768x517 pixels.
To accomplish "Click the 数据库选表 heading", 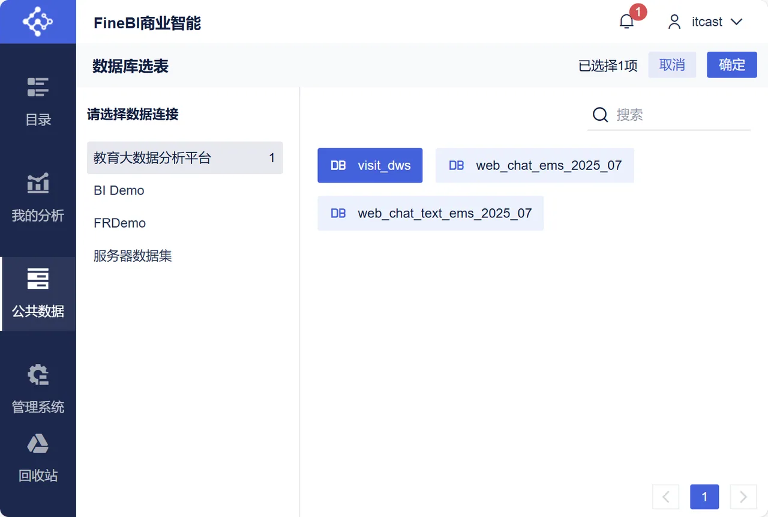I will pyautogui.click(x=130, y=66).
